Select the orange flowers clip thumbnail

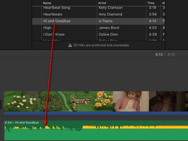(x=95, y=101)
